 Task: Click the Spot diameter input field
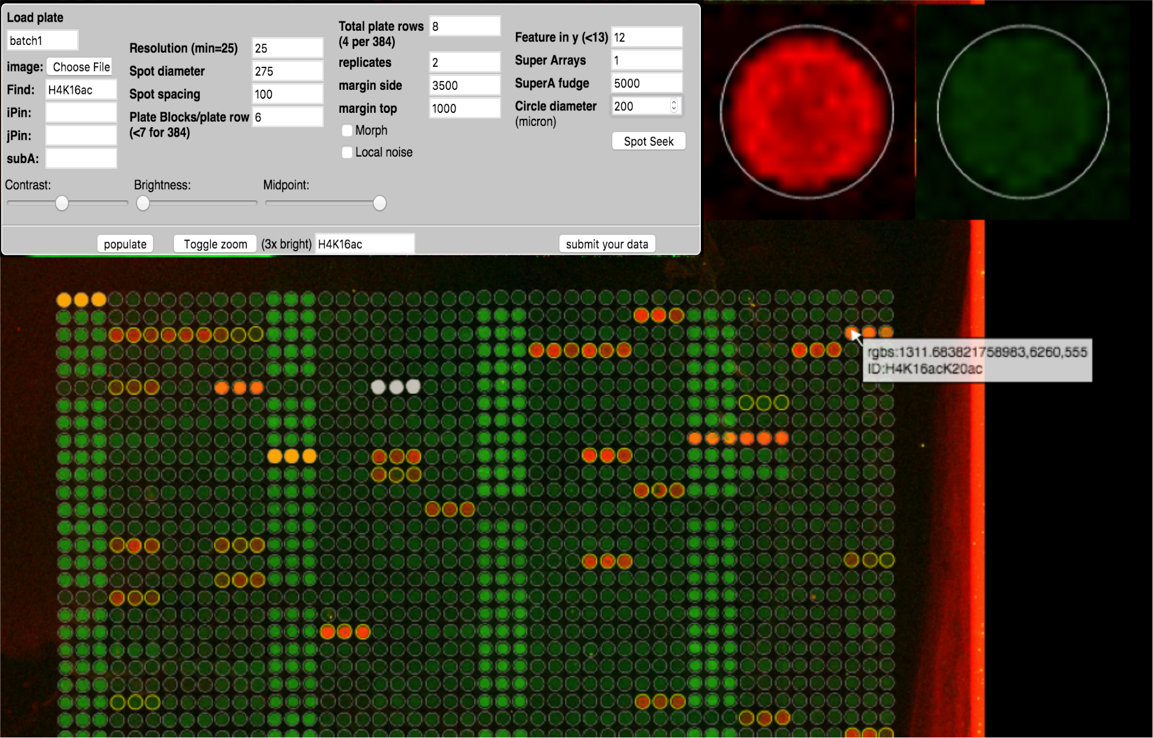pyautogui.click(x=287, y=71)
